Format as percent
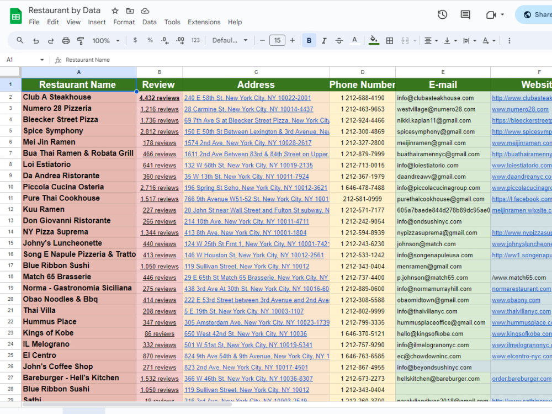This screenshot has height=414, width=552. 150,40
